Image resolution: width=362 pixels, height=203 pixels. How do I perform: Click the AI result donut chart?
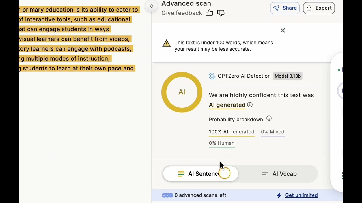pos(182,92)
